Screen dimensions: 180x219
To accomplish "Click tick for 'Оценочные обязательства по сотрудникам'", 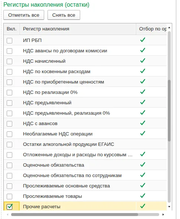I will click(x=143, y=175).
